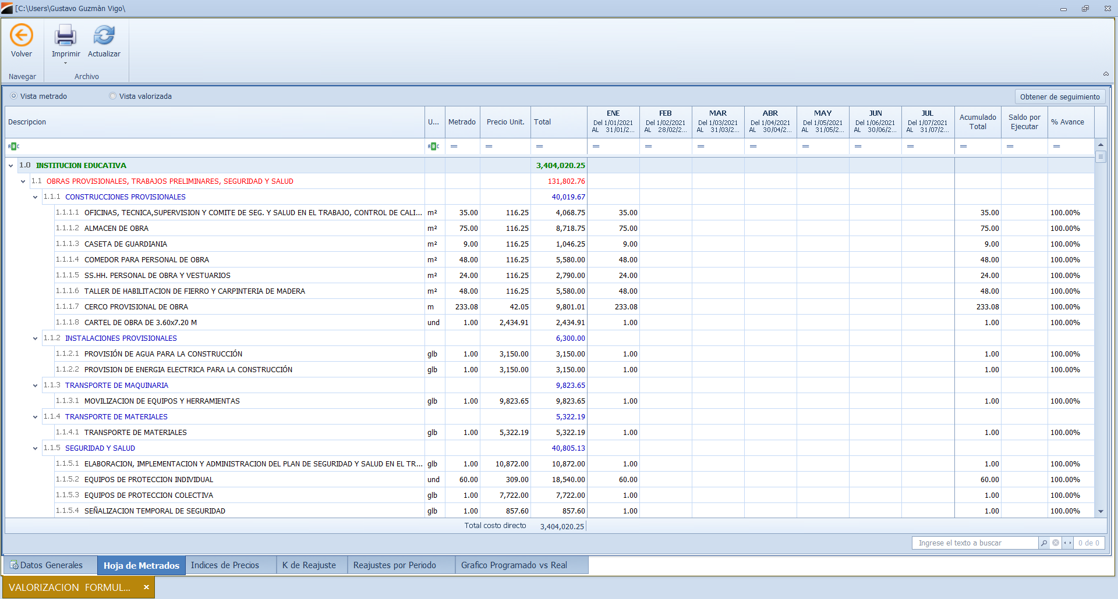Click the Volver back arrow icon
The width and height of the screenshot is (1118, 599).
22,35
